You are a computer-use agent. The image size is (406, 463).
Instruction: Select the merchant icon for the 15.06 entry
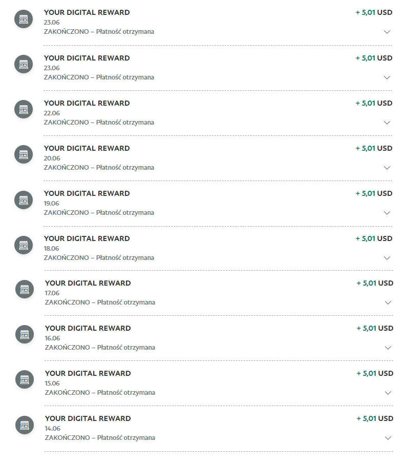pyautogui.click(x=24, y=379)
